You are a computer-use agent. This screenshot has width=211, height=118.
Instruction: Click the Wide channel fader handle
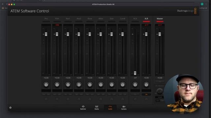click(x=101, y=34)
